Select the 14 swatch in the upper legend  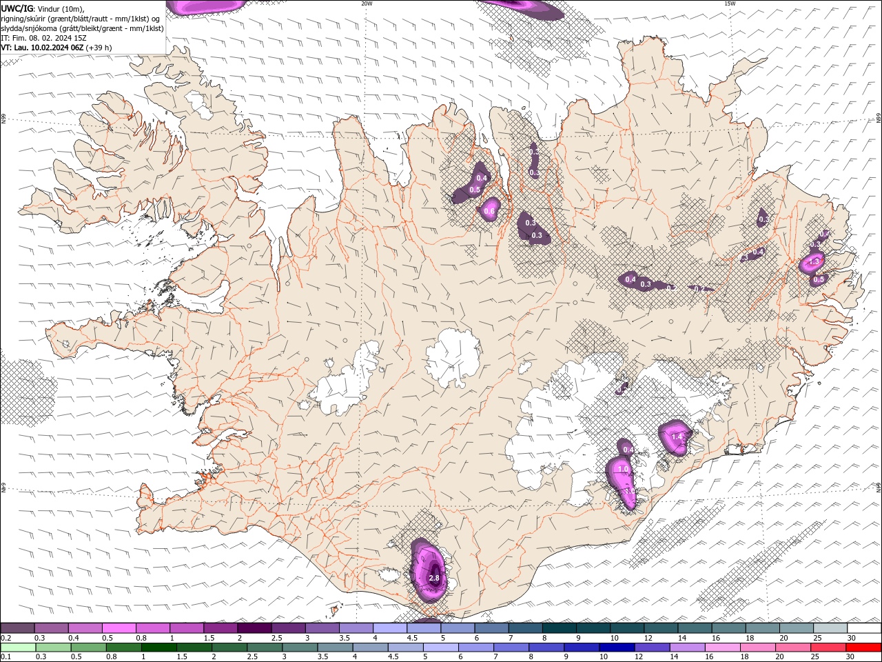pyautogui.click(x=695, y=628)
